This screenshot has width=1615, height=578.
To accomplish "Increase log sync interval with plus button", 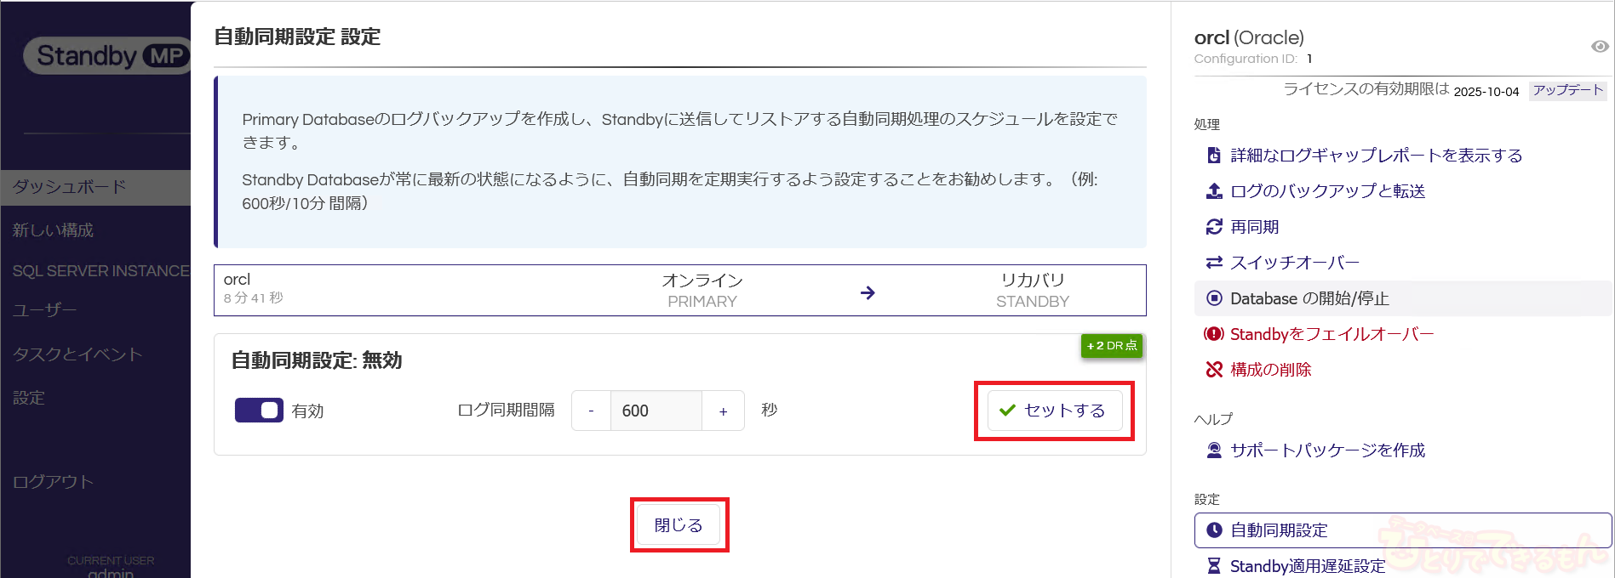I will pyautogui.click(x=723, y=411).
